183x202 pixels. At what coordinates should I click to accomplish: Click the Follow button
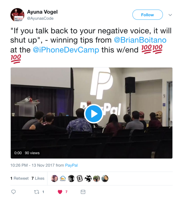pyautogui.click(x=147, y=15)
